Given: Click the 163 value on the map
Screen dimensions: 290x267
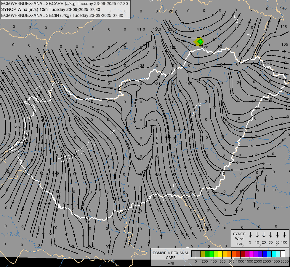Looking at the screenshot, I should [x=189, y=83].
